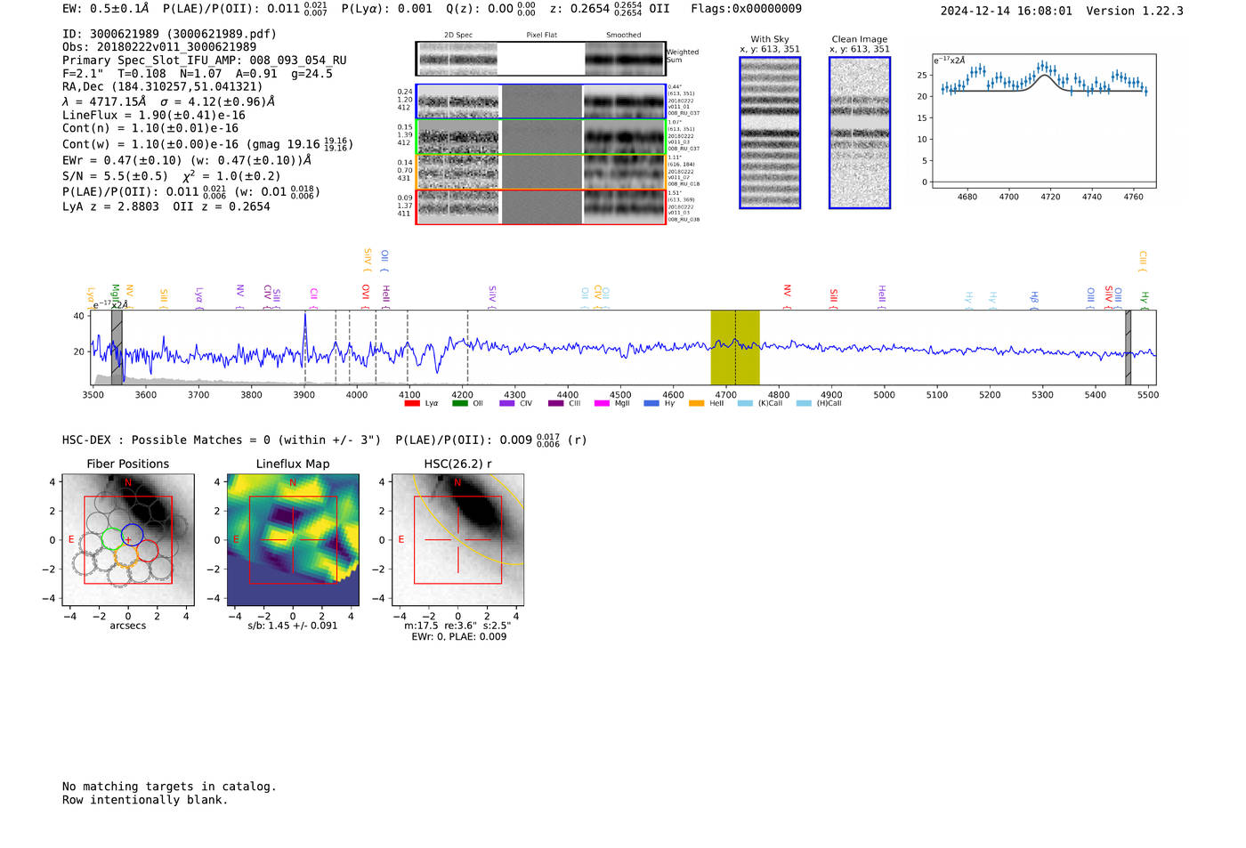The image size is (1246, 848).
Task: Click the EWr: 0, PLAE: 0.009 caption
Action: (458, 637)
